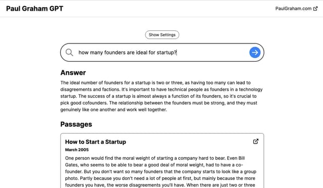Viewport: 323px width, 188px height.
Task: Click the passage card container
Action: 162,161
